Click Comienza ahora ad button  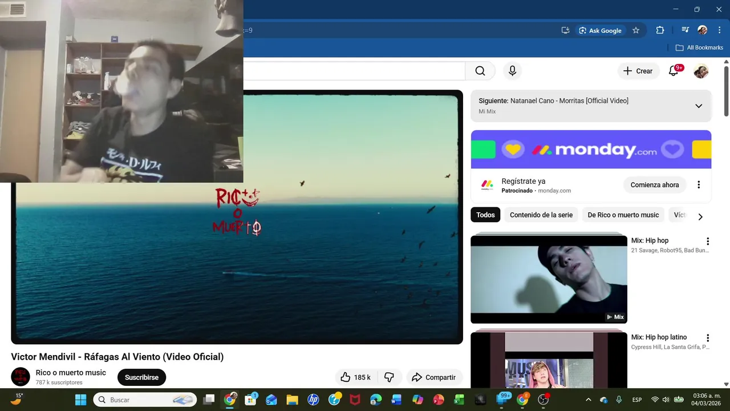(x=655, y=185)
